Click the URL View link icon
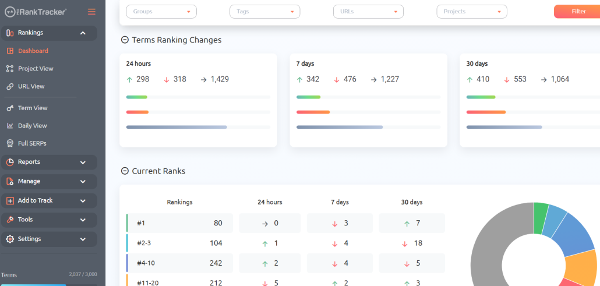This screenshot has width=600, height=286. click(10, 87)
